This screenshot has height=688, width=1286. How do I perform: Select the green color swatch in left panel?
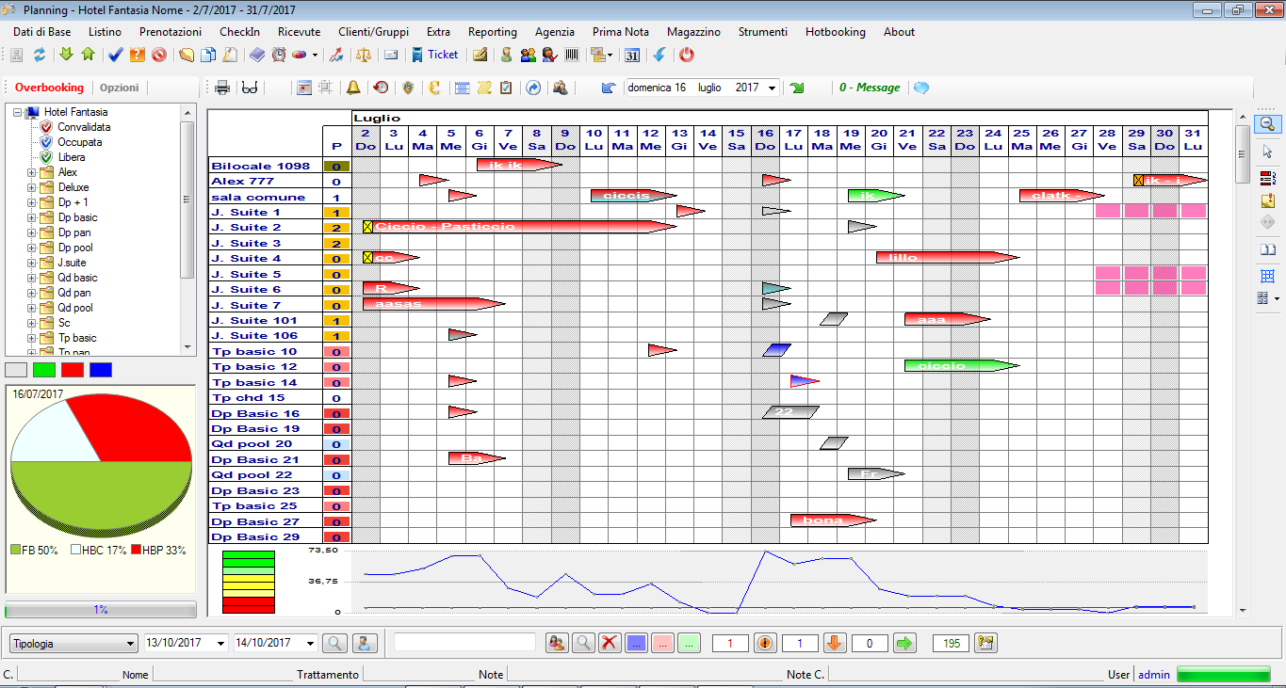click(43, 370)
